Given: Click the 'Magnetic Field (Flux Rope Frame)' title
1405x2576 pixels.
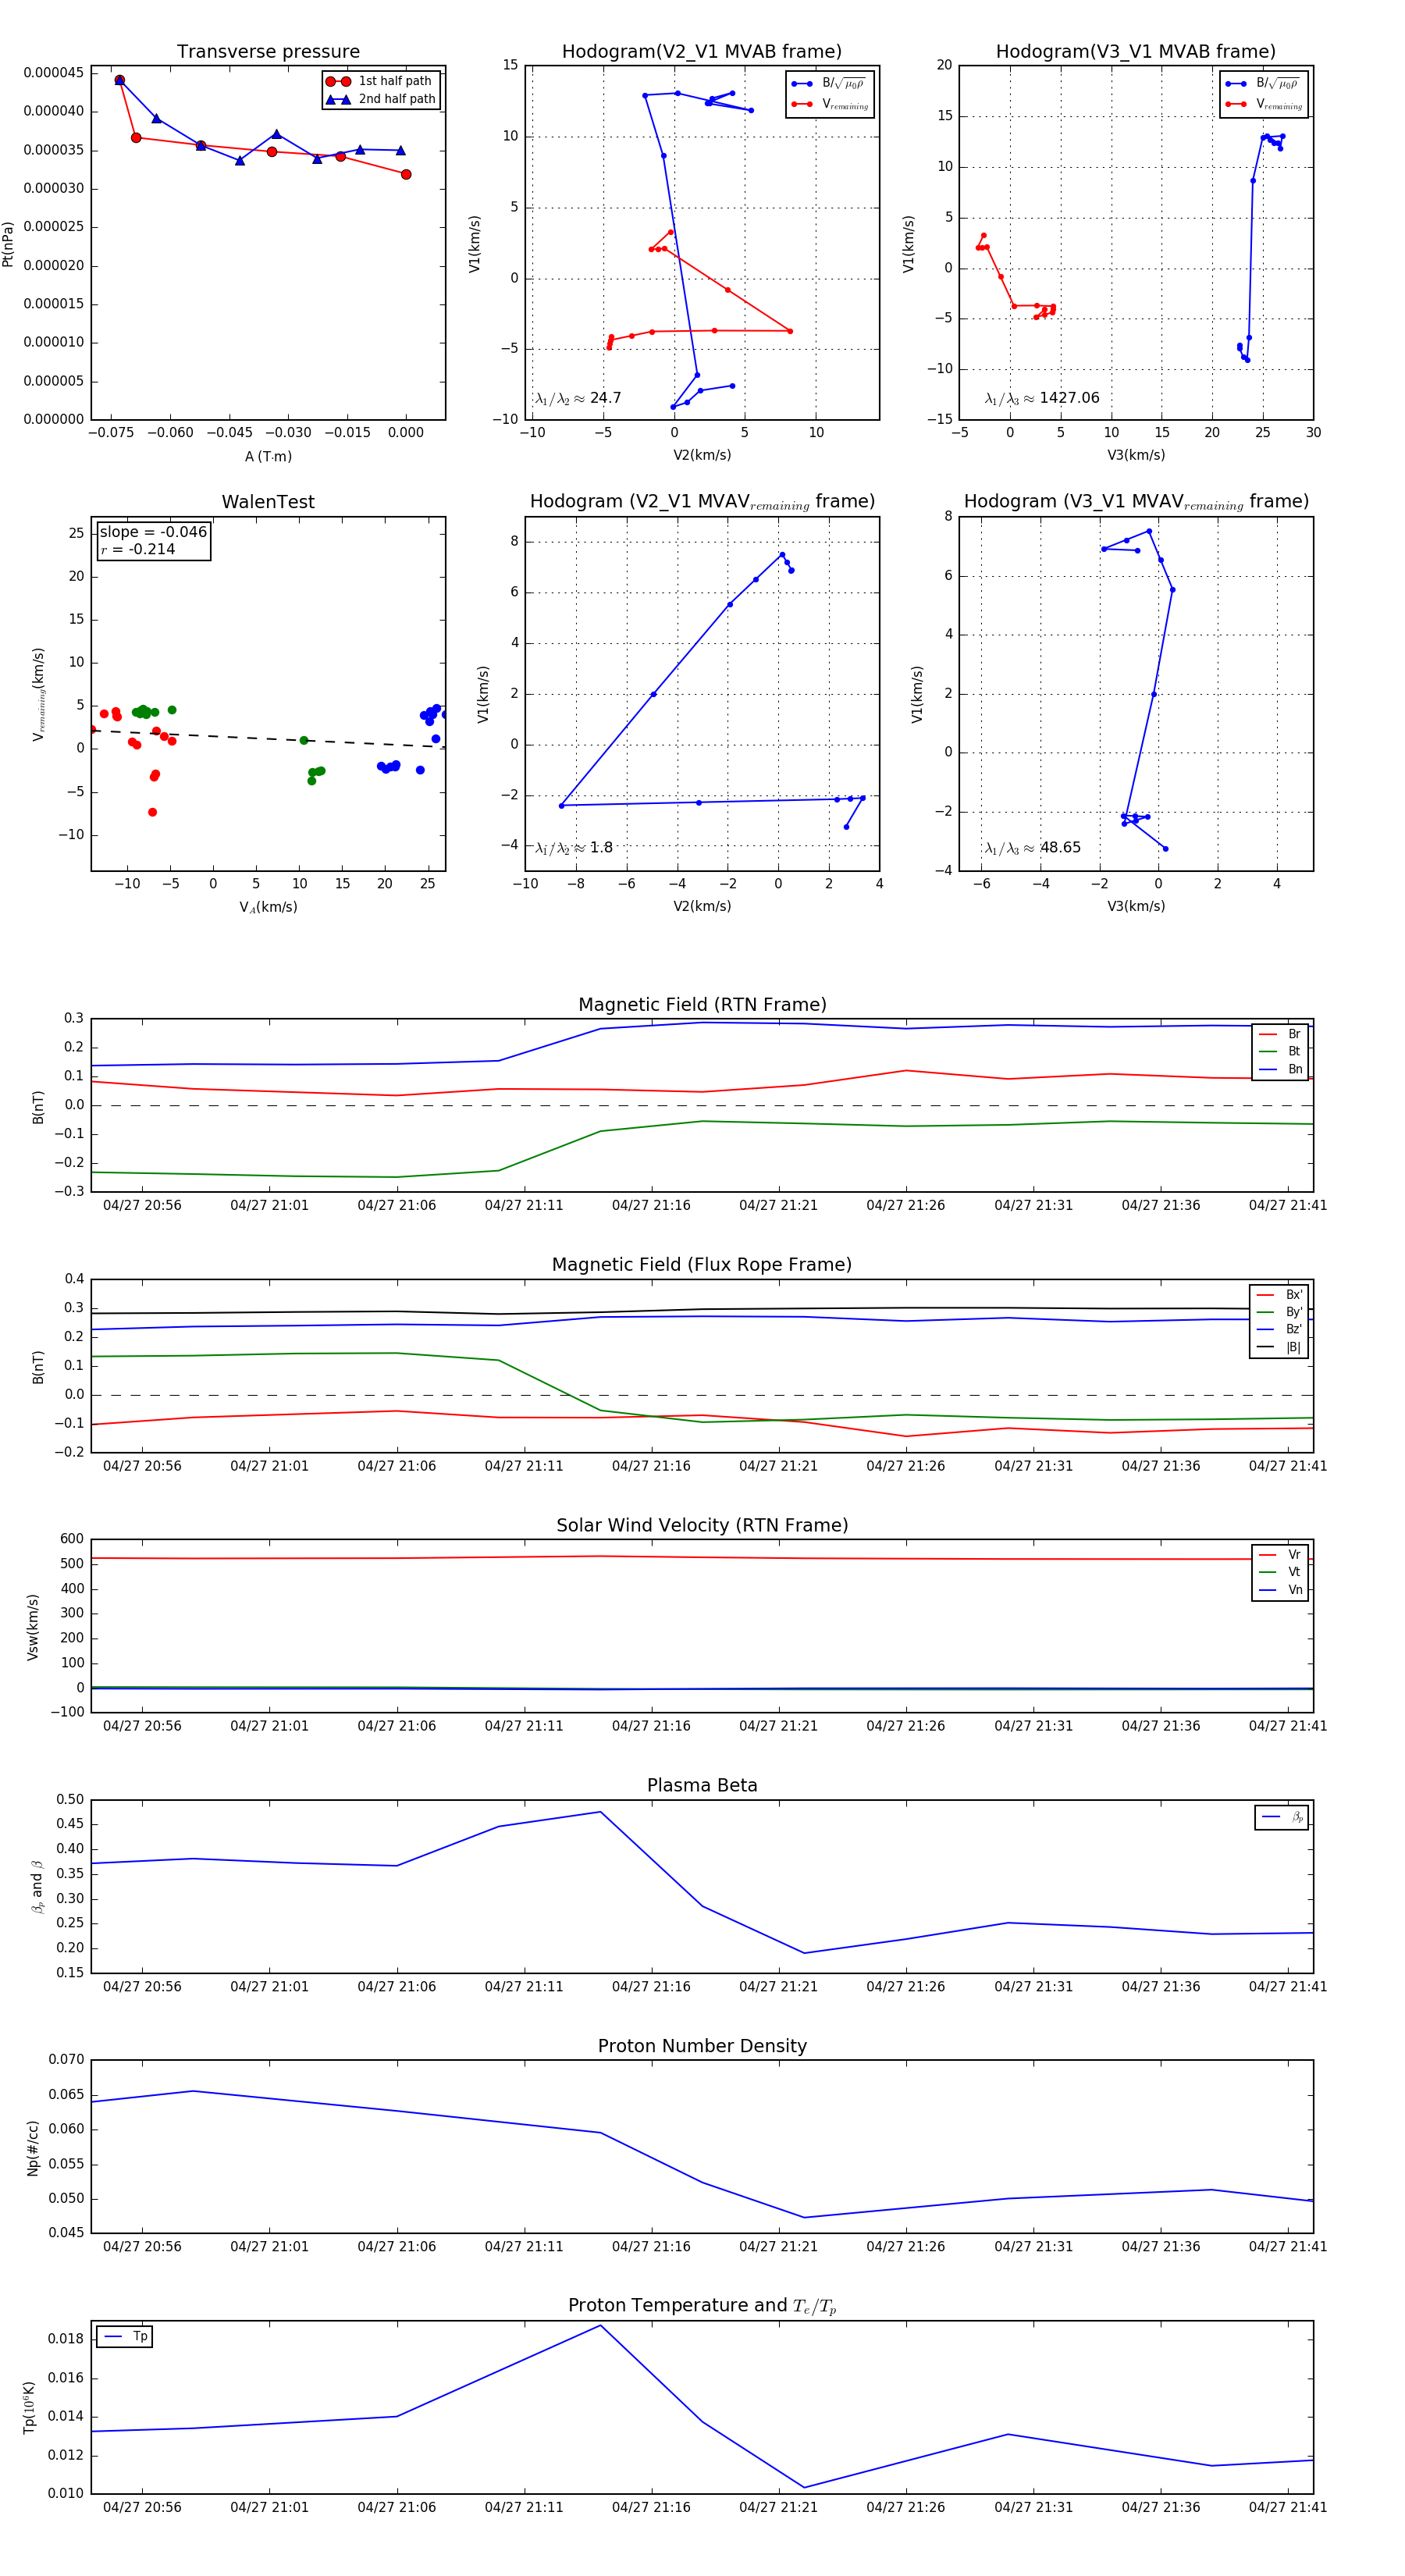Looking at the screenshot, I should 702,1265.
